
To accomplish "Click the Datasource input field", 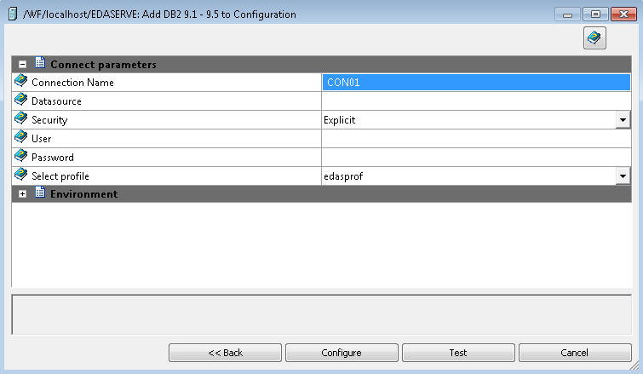I will pos(476,101).
